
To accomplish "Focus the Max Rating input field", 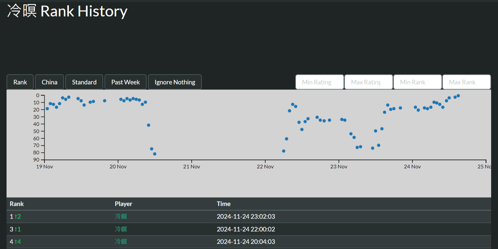I will (x=368, y=82).
